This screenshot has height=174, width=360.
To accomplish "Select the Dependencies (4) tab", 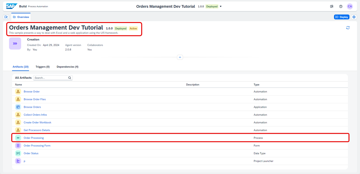I will pyautogui.click(x=67, y=67).
